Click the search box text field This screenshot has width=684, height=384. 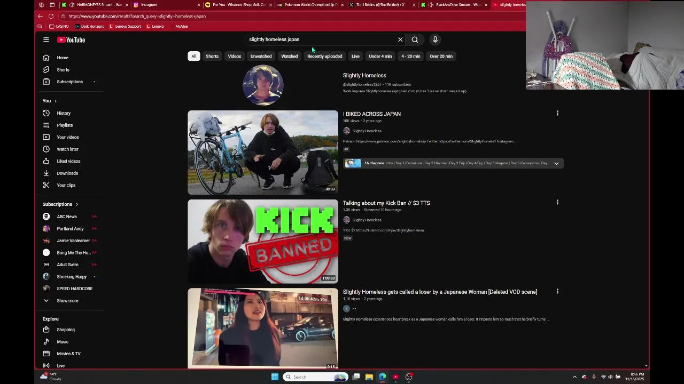coord(321,39)
